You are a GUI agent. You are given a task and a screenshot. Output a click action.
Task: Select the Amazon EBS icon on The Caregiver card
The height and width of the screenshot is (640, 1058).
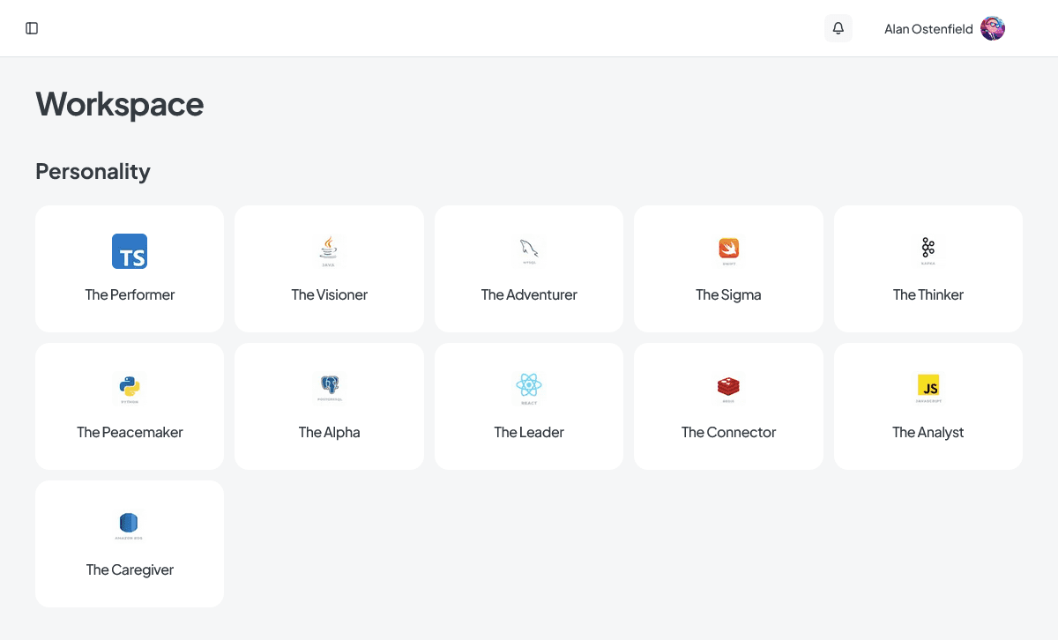coord(130,523)
